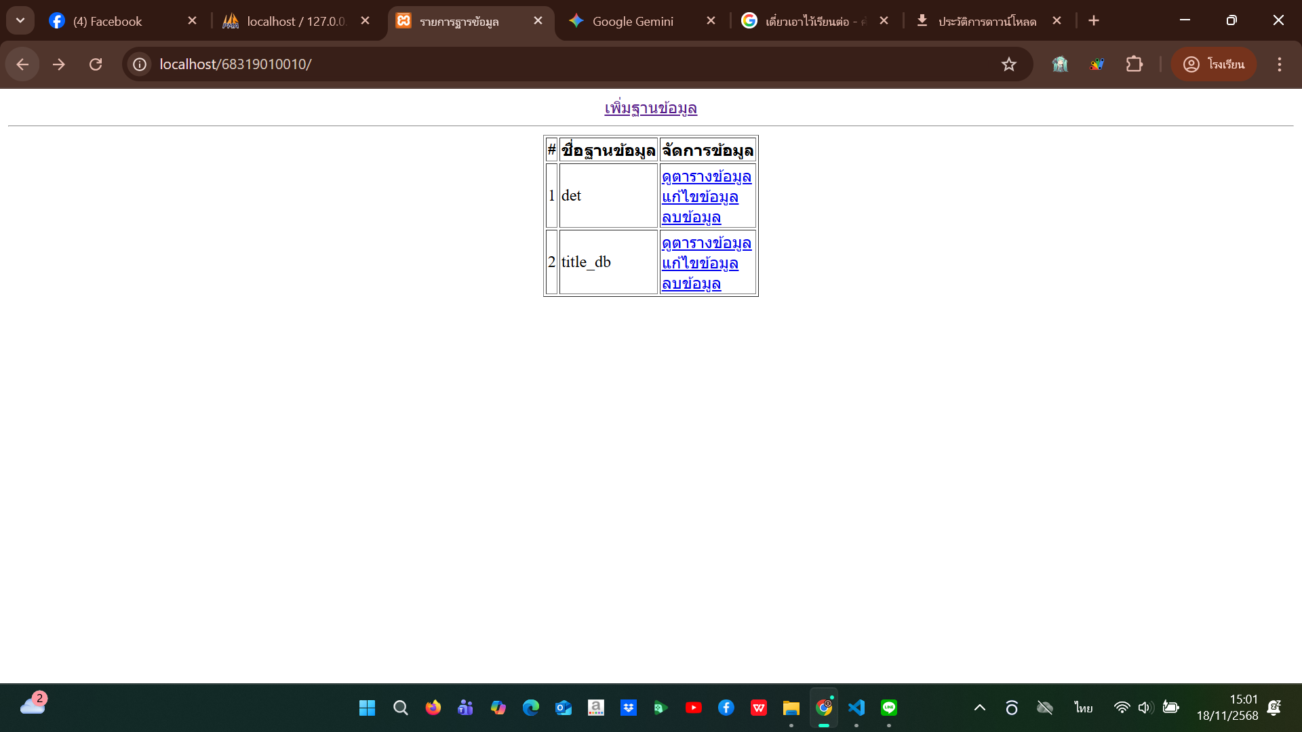Viewport: 1302px width, 732px height.
Task: Open a new browser tab
Action: tap(1093, 20)
